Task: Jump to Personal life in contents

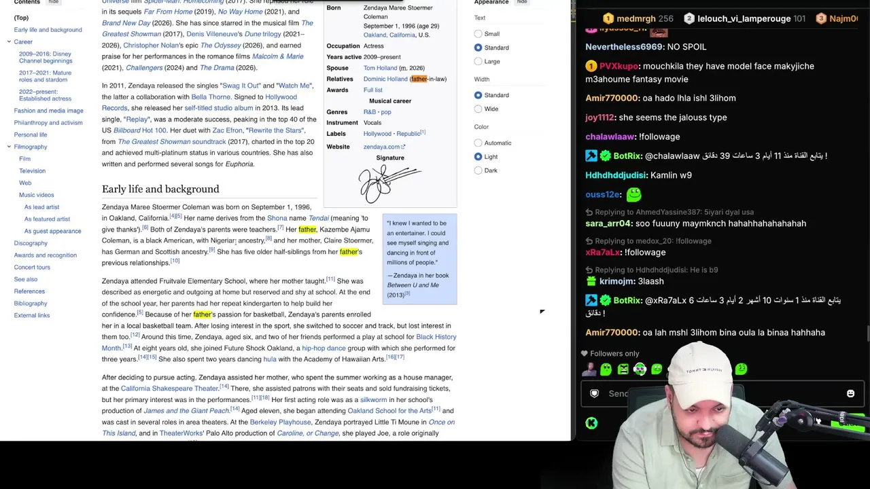Action: click(x=31, y=134)
